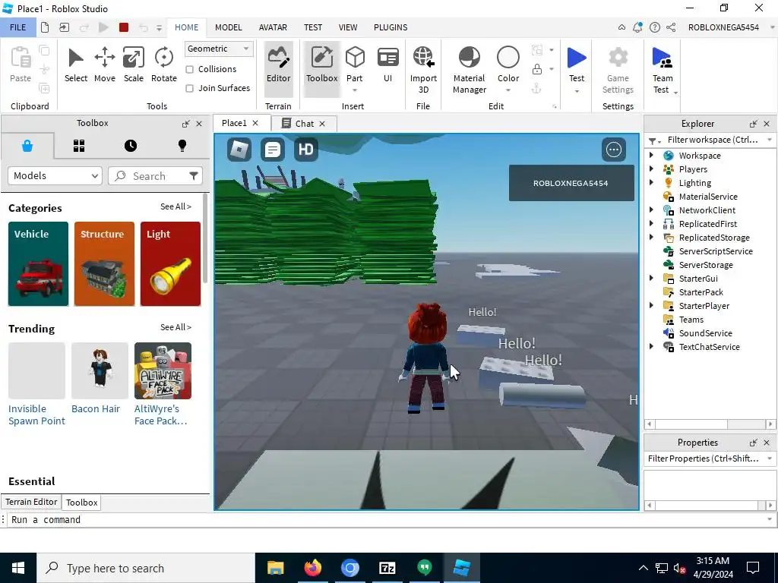Select the Select tool

click(x=75, y=65)
